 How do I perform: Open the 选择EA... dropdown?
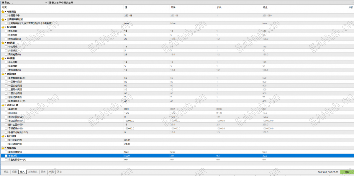24,2
